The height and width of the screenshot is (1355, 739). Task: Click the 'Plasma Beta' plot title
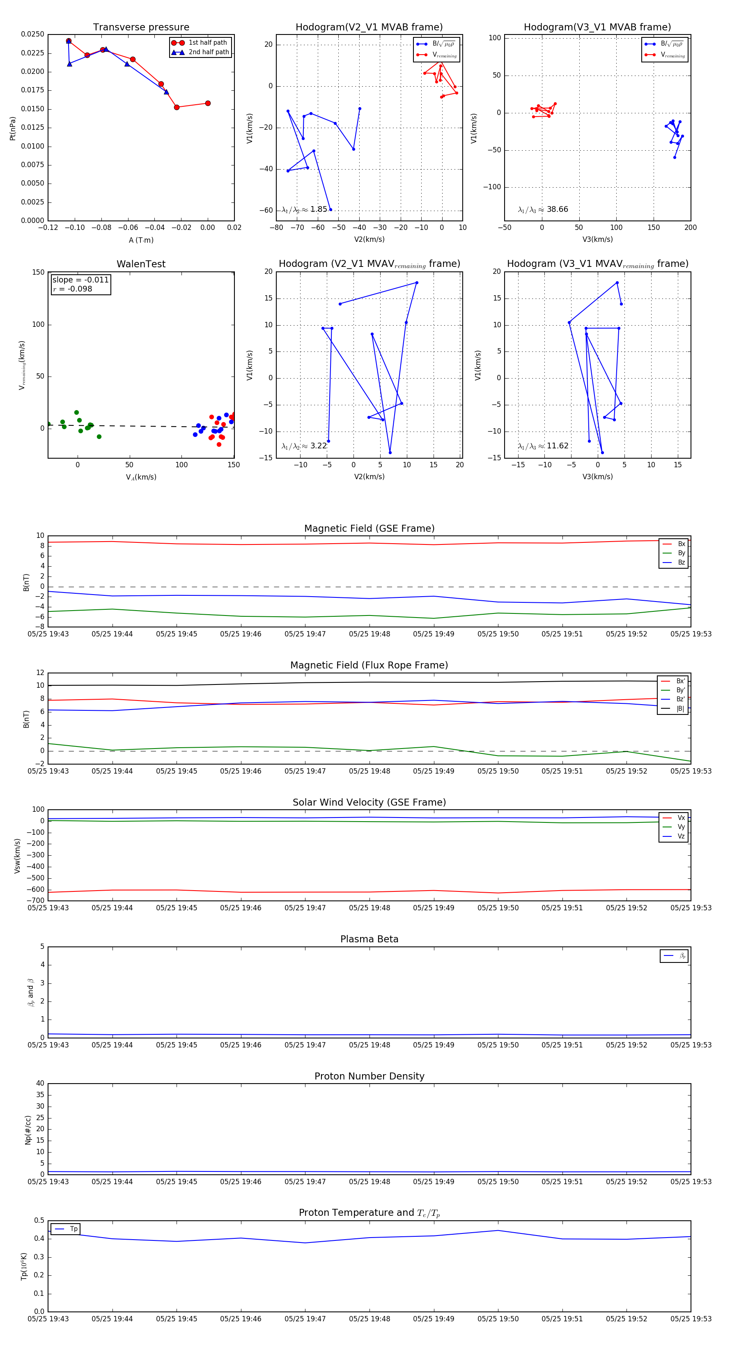pos(369,939)
